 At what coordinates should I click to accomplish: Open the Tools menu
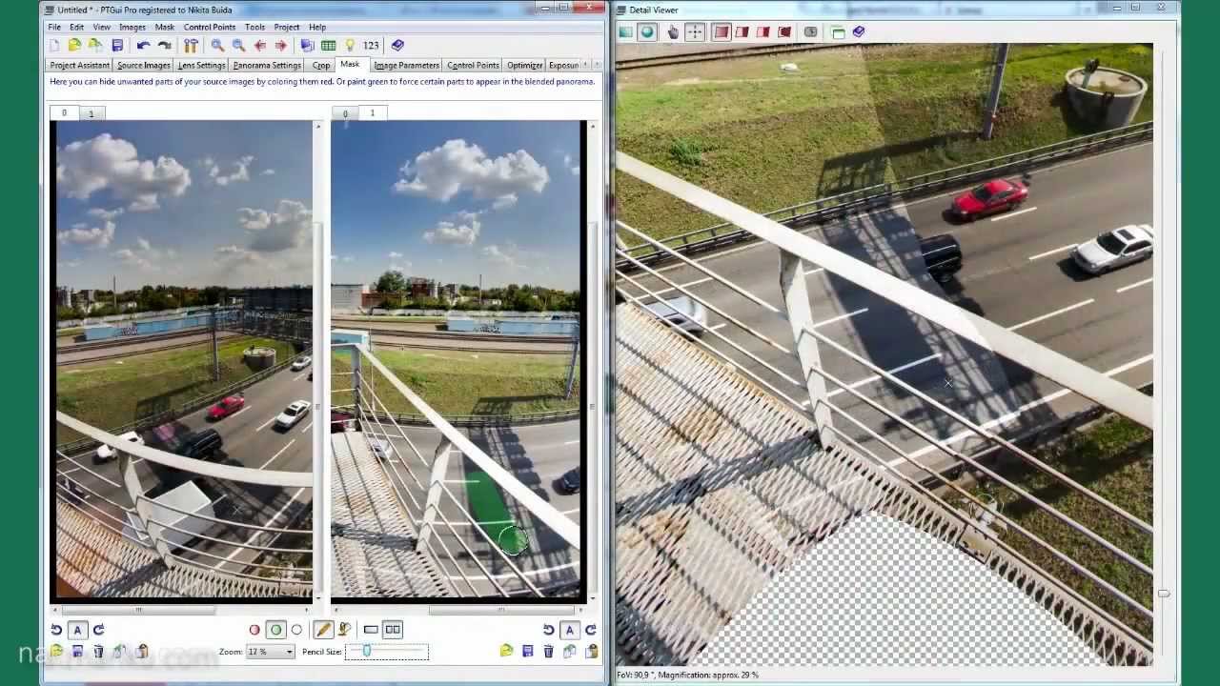pos(254,27)
